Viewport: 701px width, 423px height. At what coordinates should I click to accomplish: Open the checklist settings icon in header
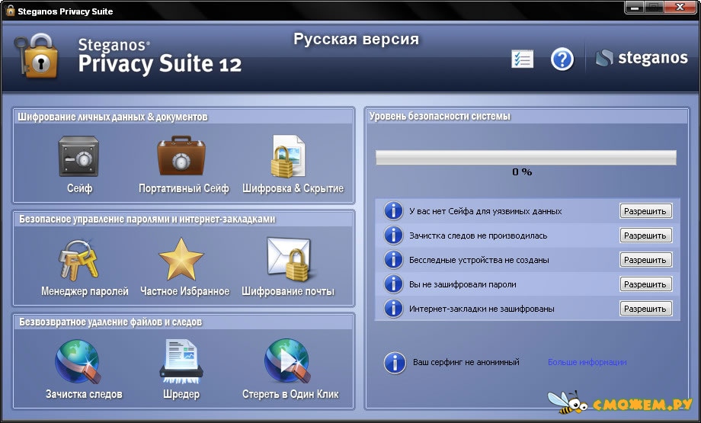(x=523, y=59)
